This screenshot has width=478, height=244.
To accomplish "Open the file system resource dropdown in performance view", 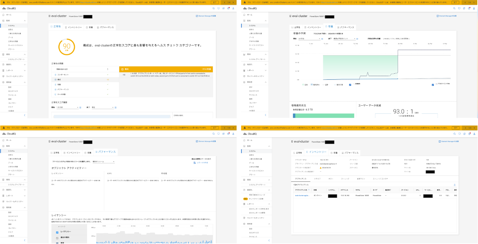I will click(x=103, y=162).
